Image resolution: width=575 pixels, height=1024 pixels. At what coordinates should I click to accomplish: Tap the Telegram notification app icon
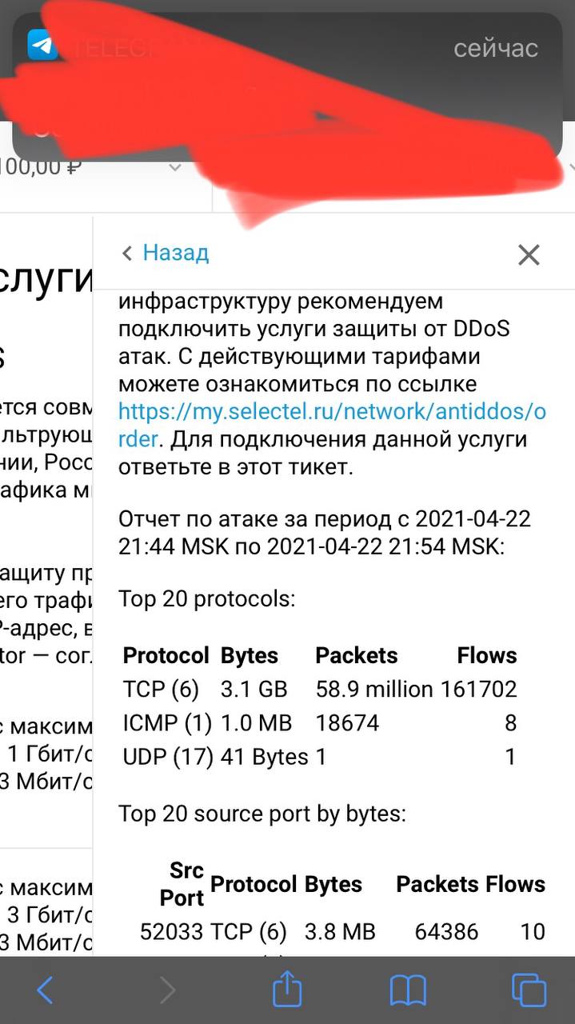tap(42, 45)
